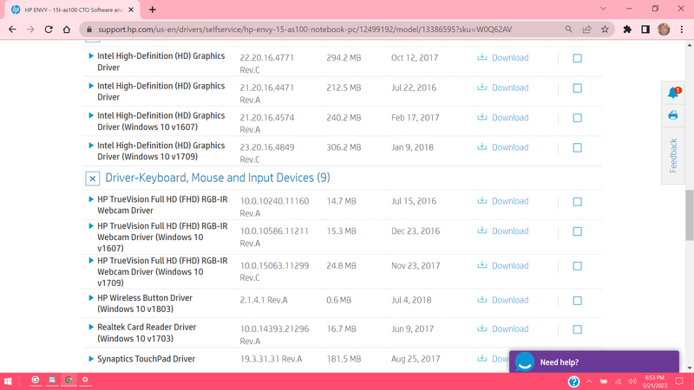Check the box for webcam driver 10.0.10240.11160
This screenshot has width=694, height=390.
577,202
